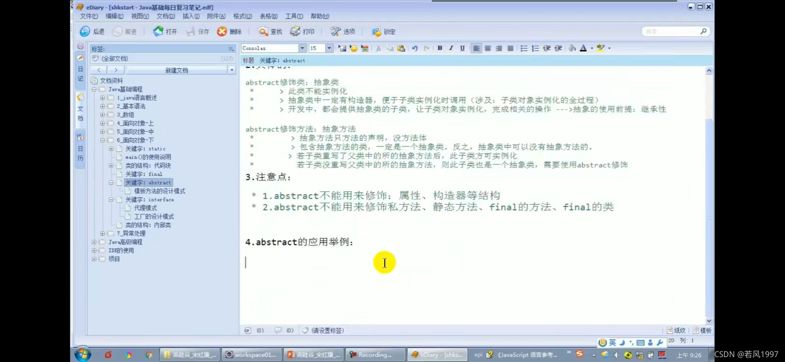Increase paragraph indent

point(558,48)
